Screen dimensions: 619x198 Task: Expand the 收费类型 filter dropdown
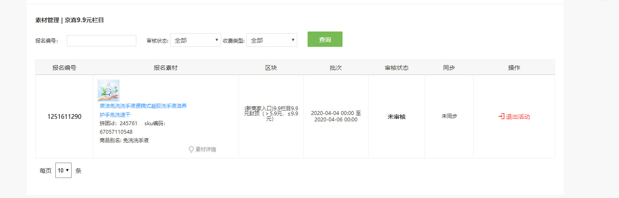pos(271,40)
